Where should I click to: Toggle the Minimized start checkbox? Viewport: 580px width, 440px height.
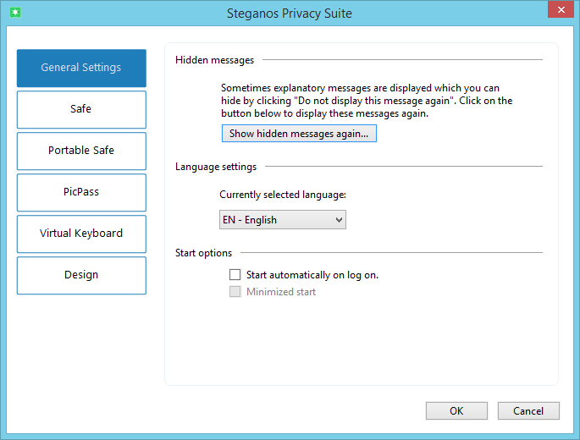click(x=235, y=292)
